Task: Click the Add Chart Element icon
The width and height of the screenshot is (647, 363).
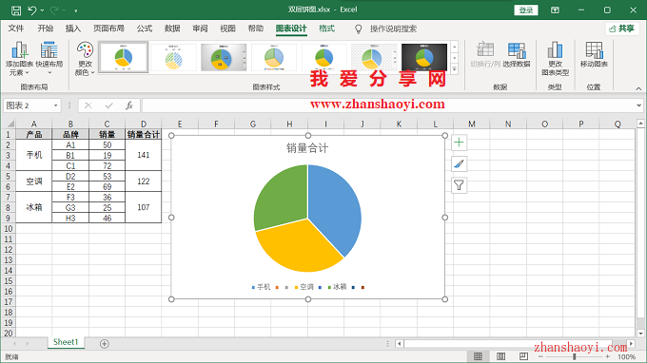Action: pyautogui.click(x=19, y=50)
